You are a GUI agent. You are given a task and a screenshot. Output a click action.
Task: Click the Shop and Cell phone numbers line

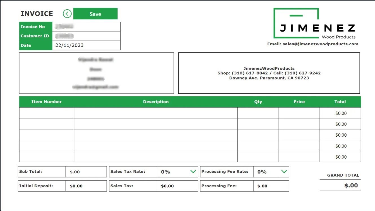[269, 73]
